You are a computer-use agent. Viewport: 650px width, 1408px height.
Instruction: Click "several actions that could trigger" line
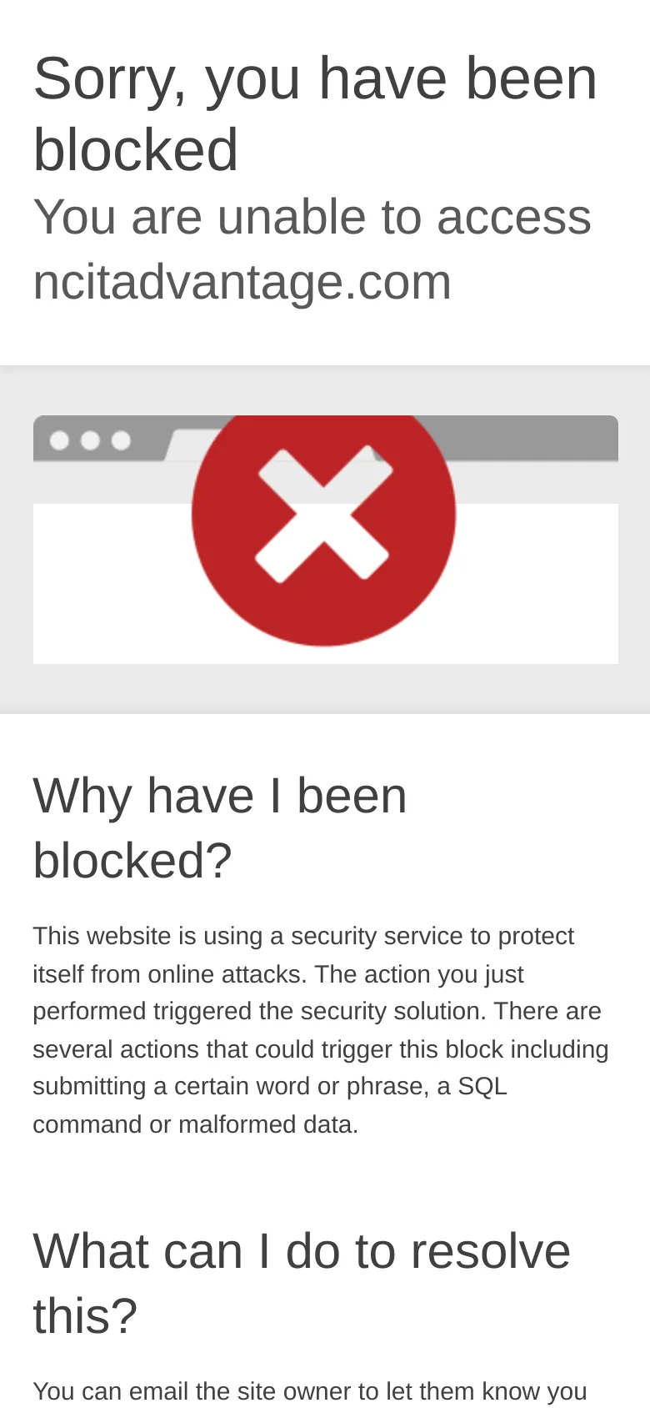coord(321,1048)
